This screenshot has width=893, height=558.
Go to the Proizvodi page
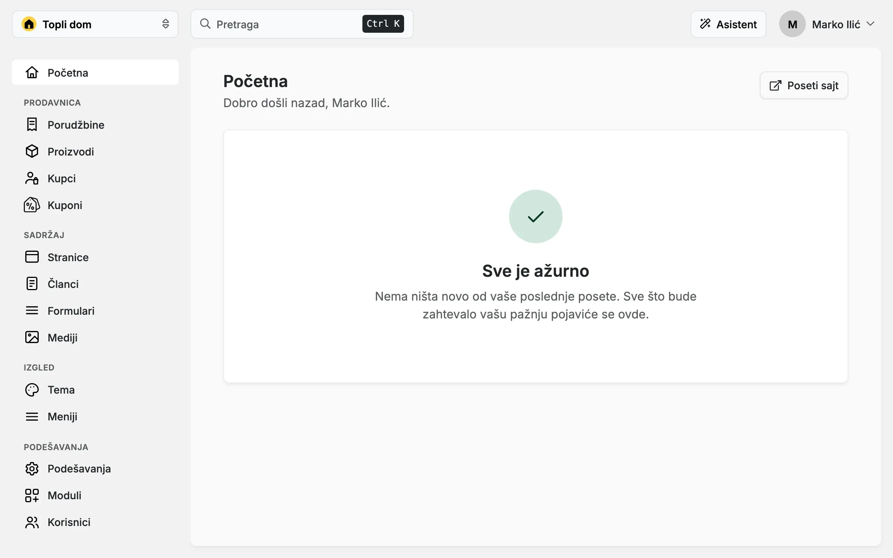pyautogui.click(x=95, y=151)
